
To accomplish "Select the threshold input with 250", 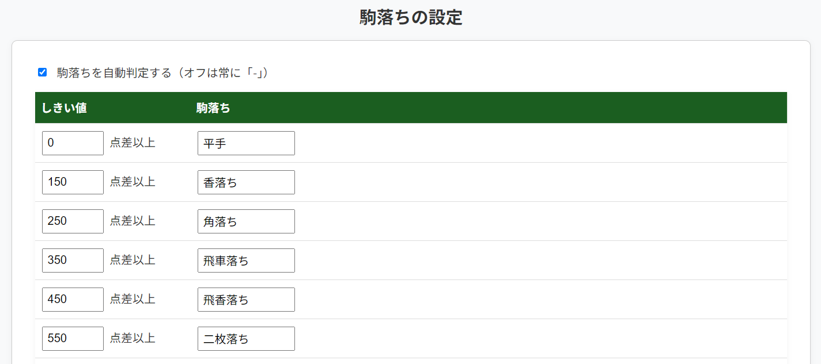I will pyautogui.click(x=73, y=221).
